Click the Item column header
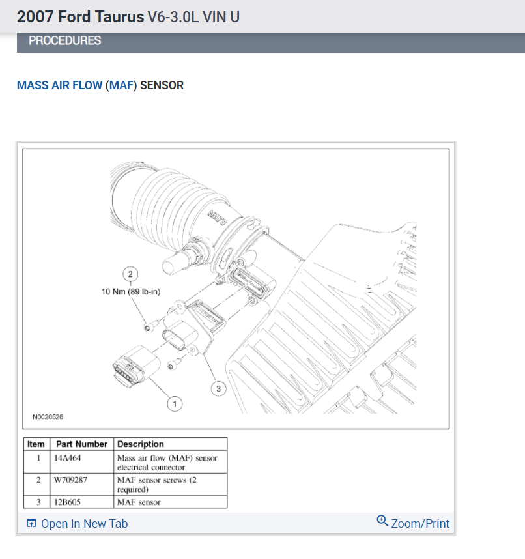525x559 pixels. [36, 444]
